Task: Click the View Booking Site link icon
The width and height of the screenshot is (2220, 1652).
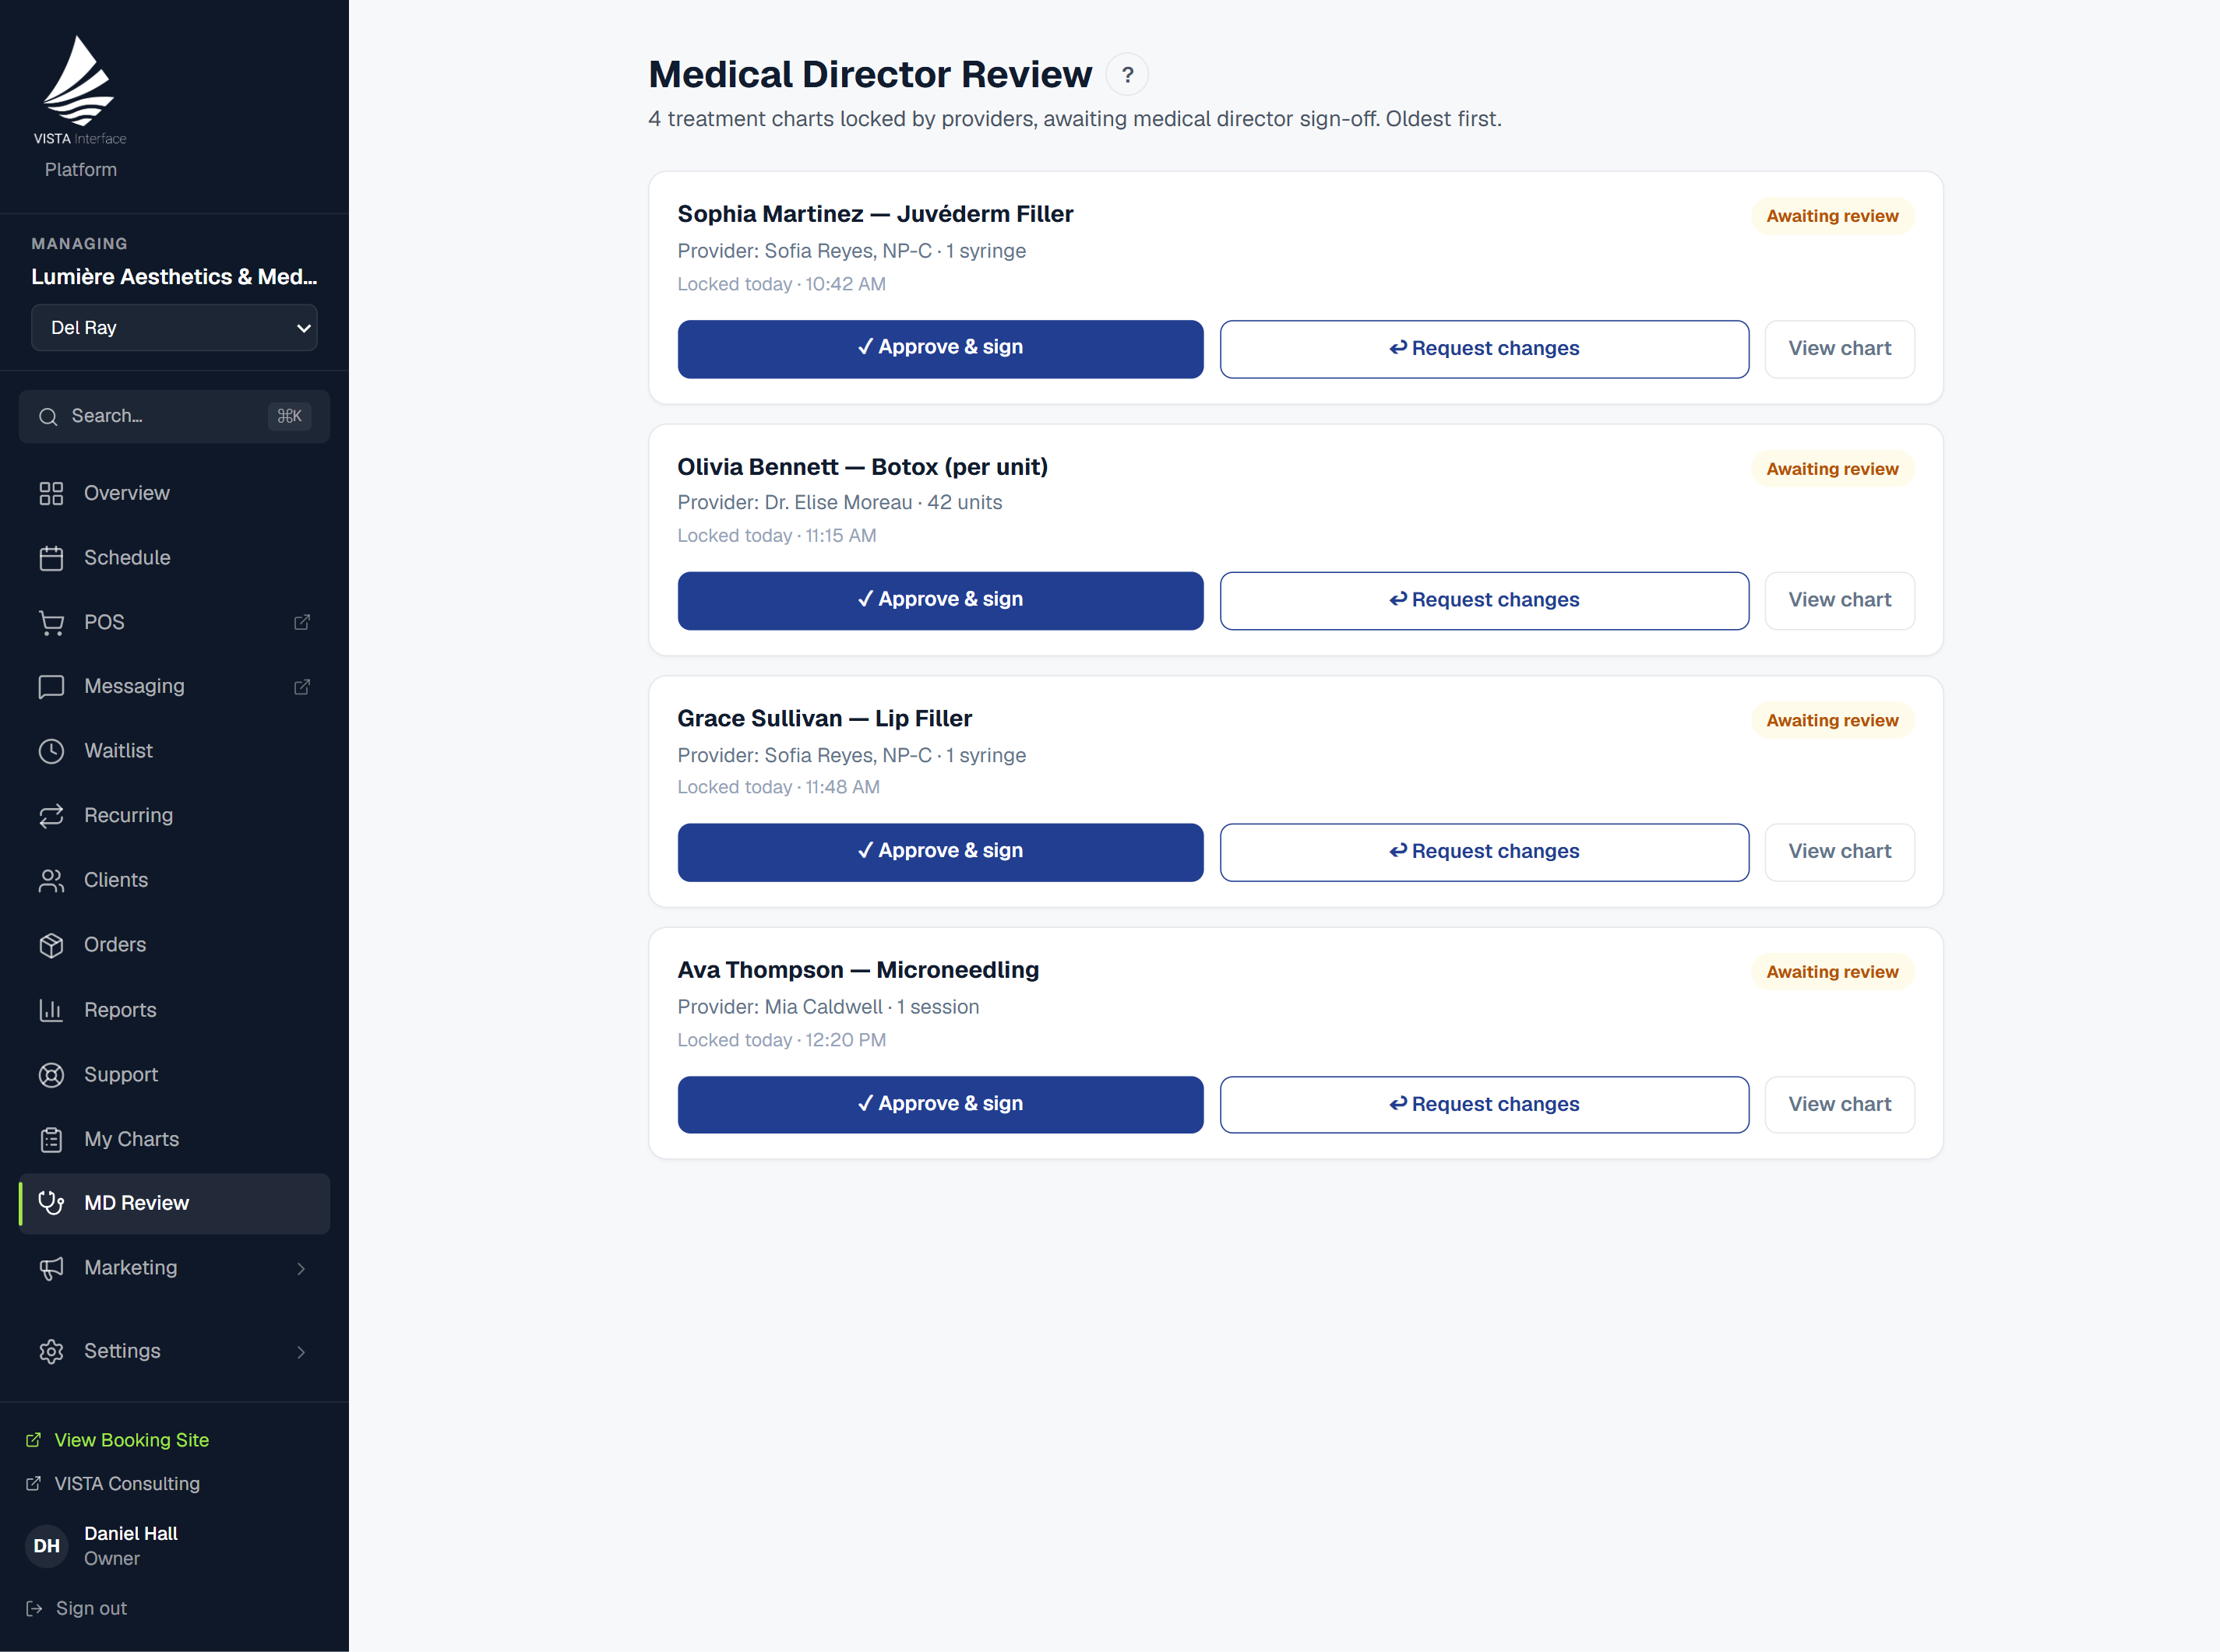Action: point(33,1440)
